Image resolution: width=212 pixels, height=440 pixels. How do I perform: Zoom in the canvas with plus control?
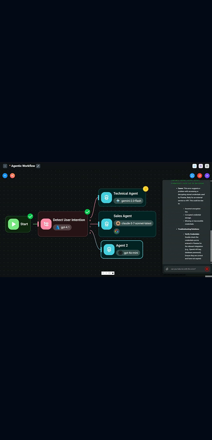tap(103, 273)
